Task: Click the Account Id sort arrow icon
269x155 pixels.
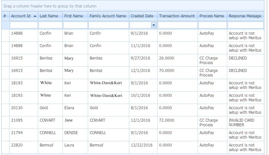Action: [35, 16]
